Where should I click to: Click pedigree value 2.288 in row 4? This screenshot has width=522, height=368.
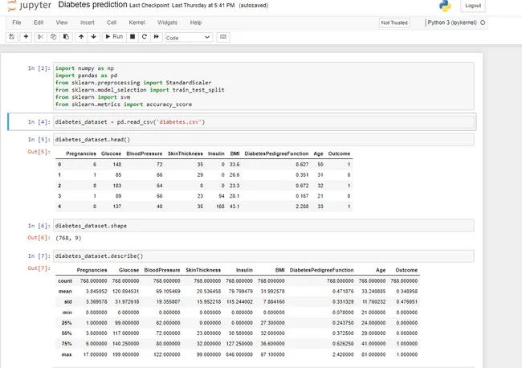[x=302, y=206]
